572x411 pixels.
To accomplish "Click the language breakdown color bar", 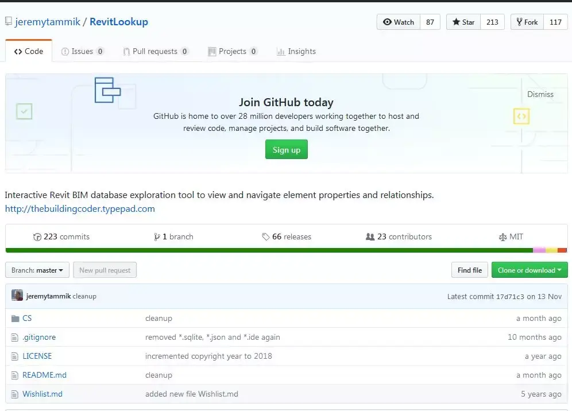I will pos(286,250).
